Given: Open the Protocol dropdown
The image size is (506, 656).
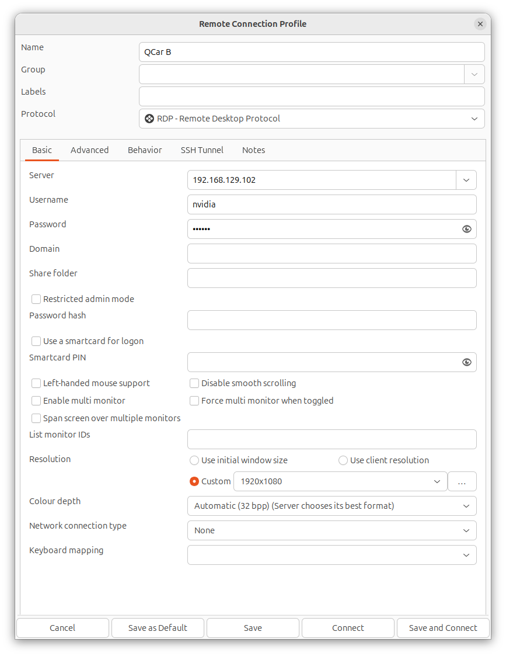Looking at the screenshot, I should (312, 119).
